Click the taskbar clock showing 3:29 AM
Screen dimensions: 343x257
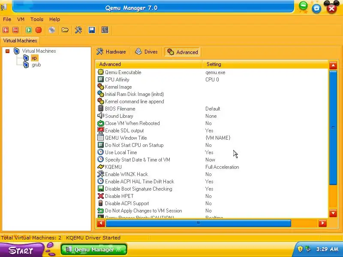(327, 249)
